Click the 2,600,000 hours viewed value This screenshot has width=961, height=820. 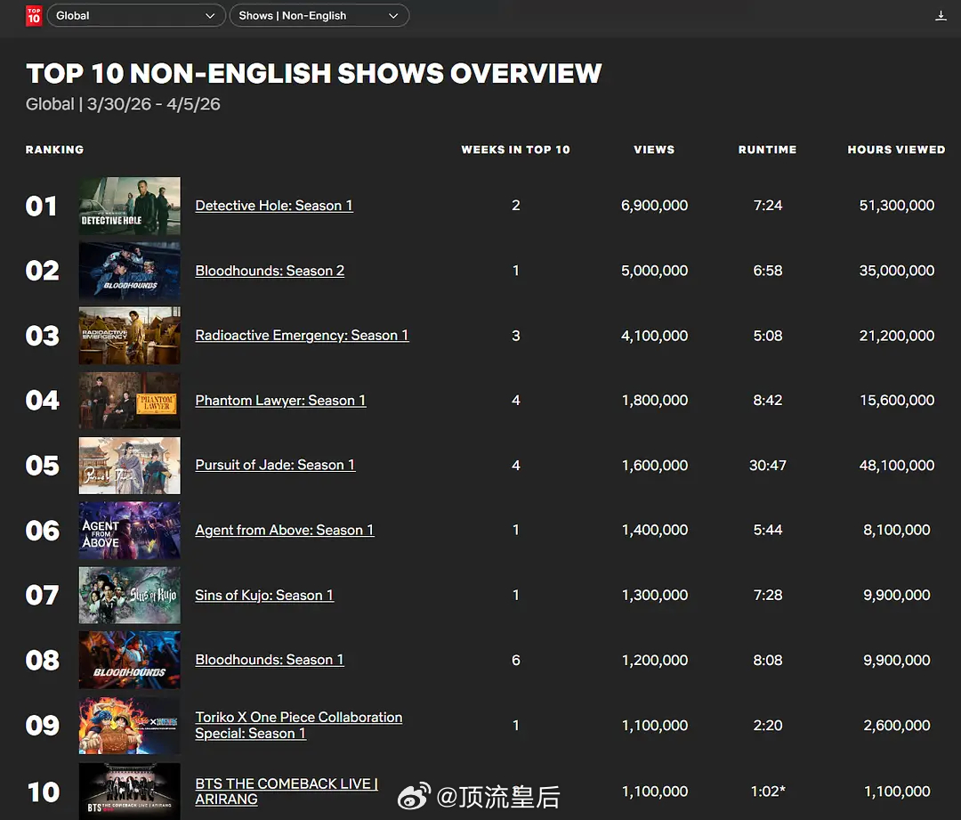(897, 725)
